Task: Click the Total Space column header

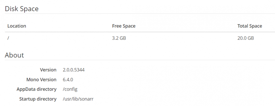Action: point(250,26)
